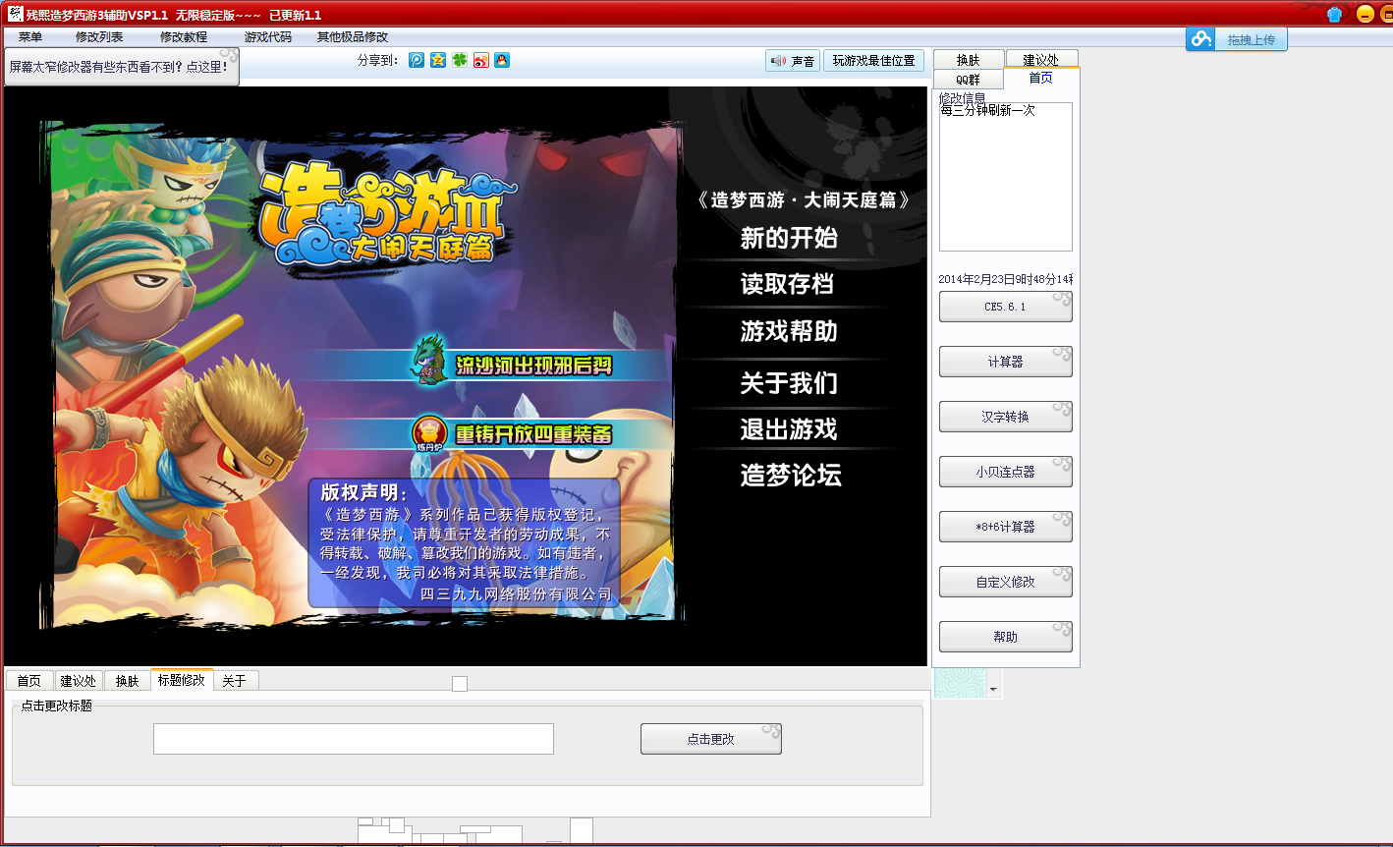The height and width of the screenshot is (847, 1393).
Task: Switch to the right panel 换肤 tab
Action: (x=969, y=60)
